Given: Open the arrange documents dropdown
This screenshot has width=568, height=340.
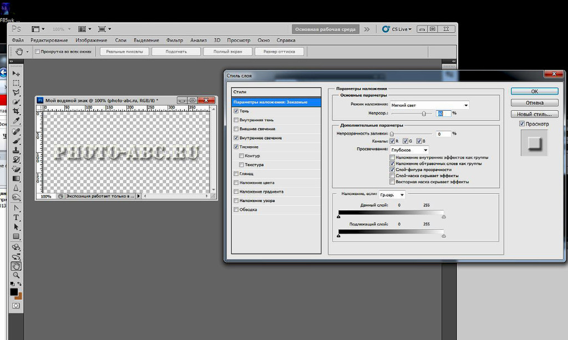Looking at the screenshot, I should [85, 29].
